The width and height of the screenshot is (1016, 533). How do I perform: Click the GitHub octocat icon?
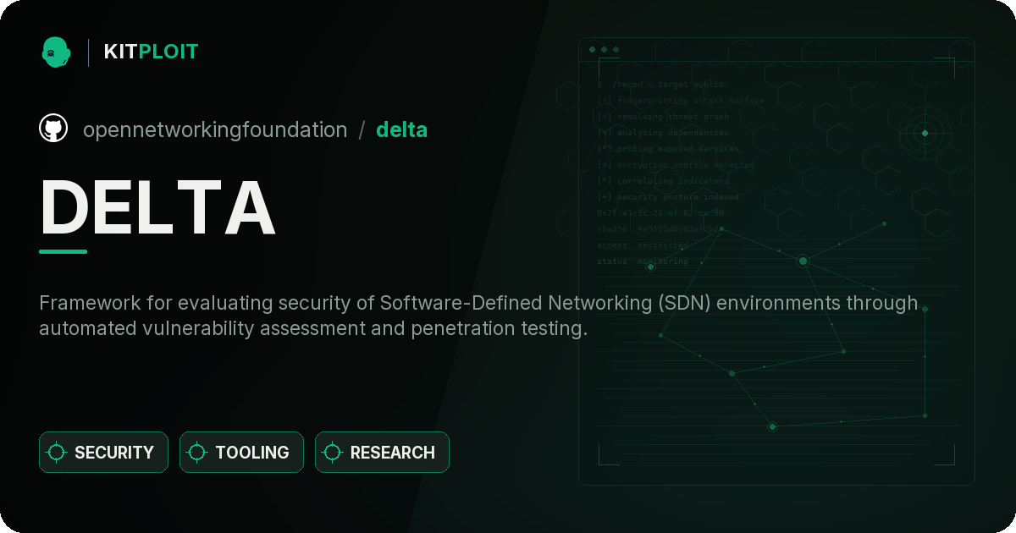pos(53,129)
